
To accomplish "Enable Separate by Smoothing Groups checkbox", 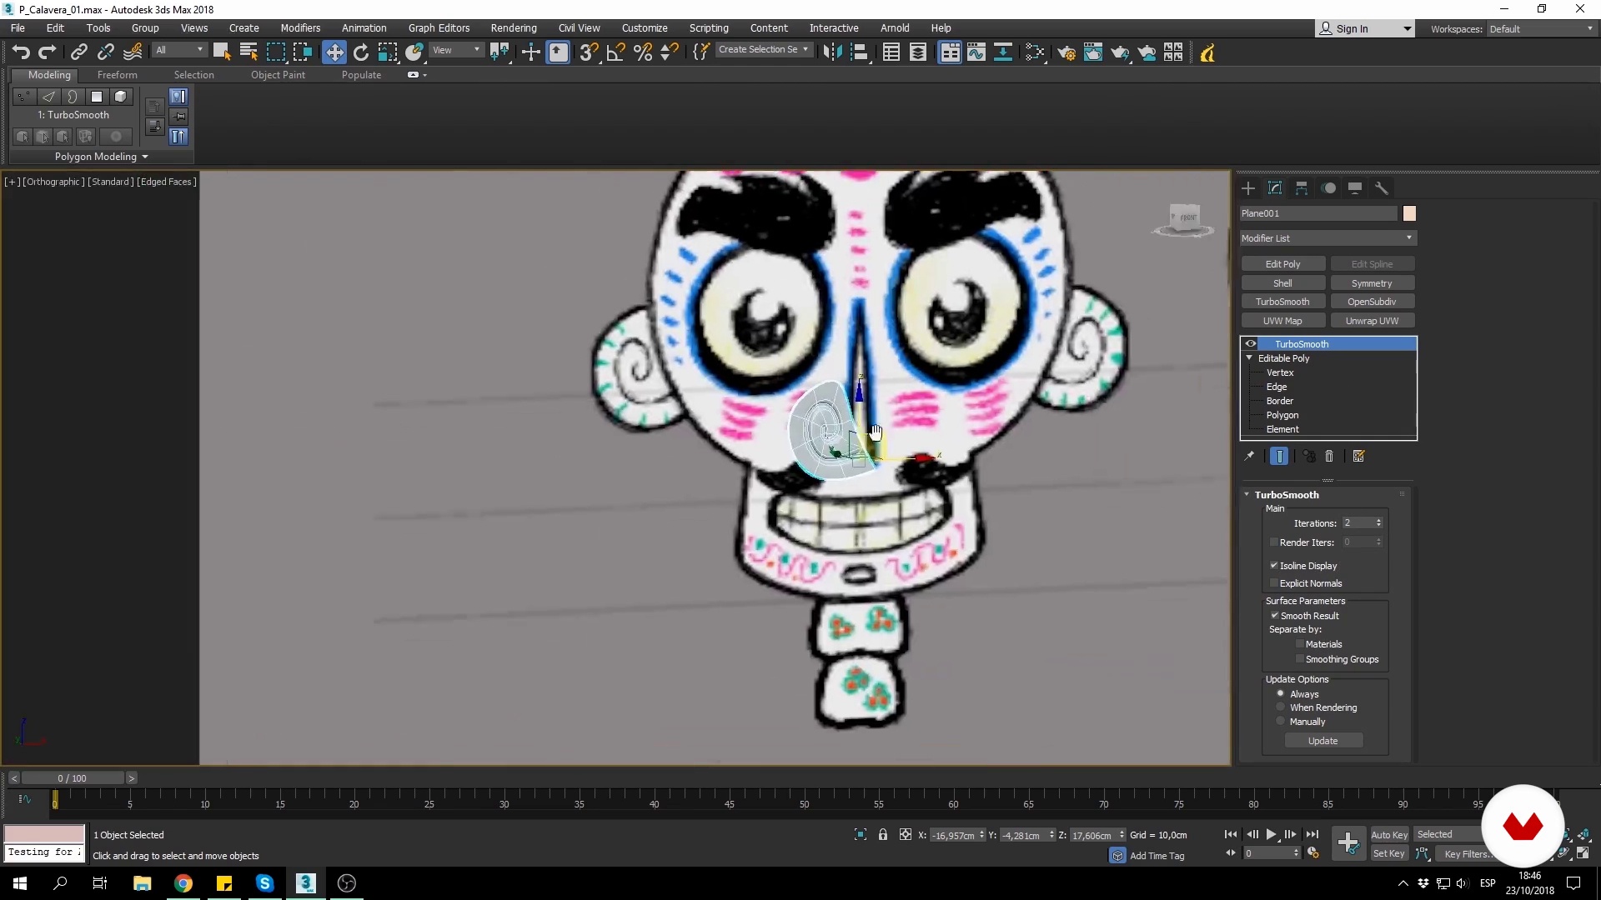I will click(1300, 658).
